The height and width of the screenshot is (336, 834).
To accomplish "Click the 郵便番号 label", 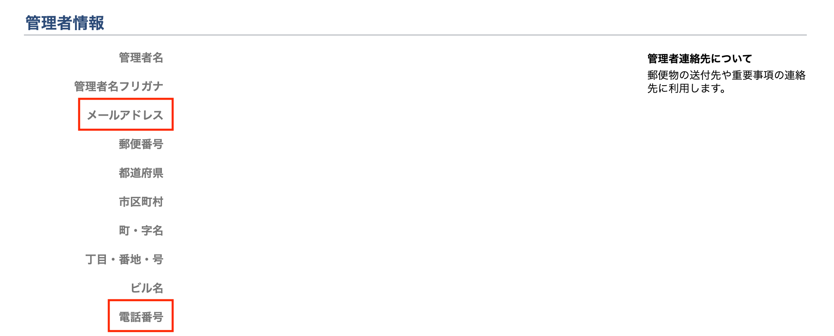I will [x=141, y=144].
